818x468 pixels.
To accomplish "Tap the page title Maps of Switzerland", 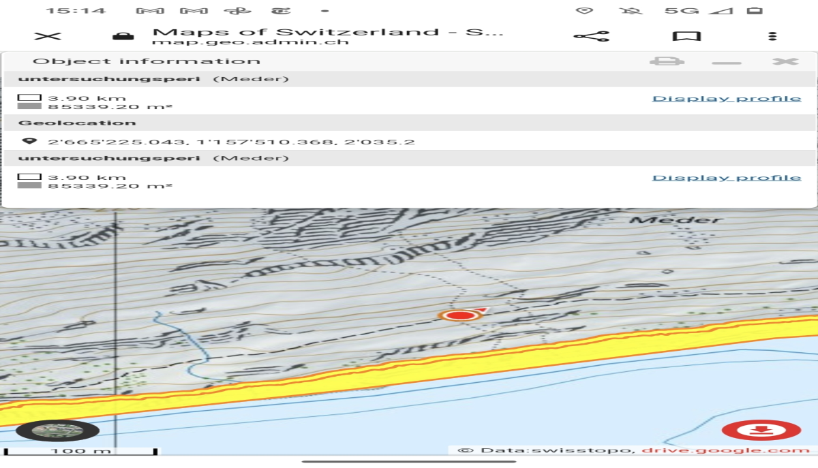I will click(x=327, y=32).
